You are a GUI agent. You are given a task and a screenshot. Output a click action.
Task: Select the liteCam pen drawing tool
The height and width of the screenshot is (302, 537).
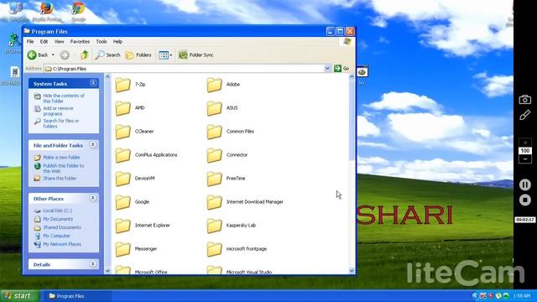[524, 115]
